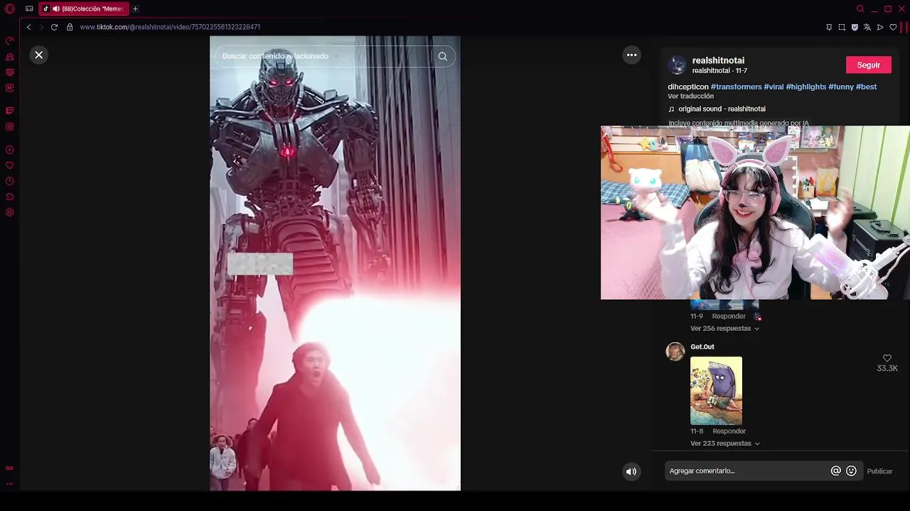910x511 pixels.
Task: Follow the creator with Seguir button
Action: 868,65
